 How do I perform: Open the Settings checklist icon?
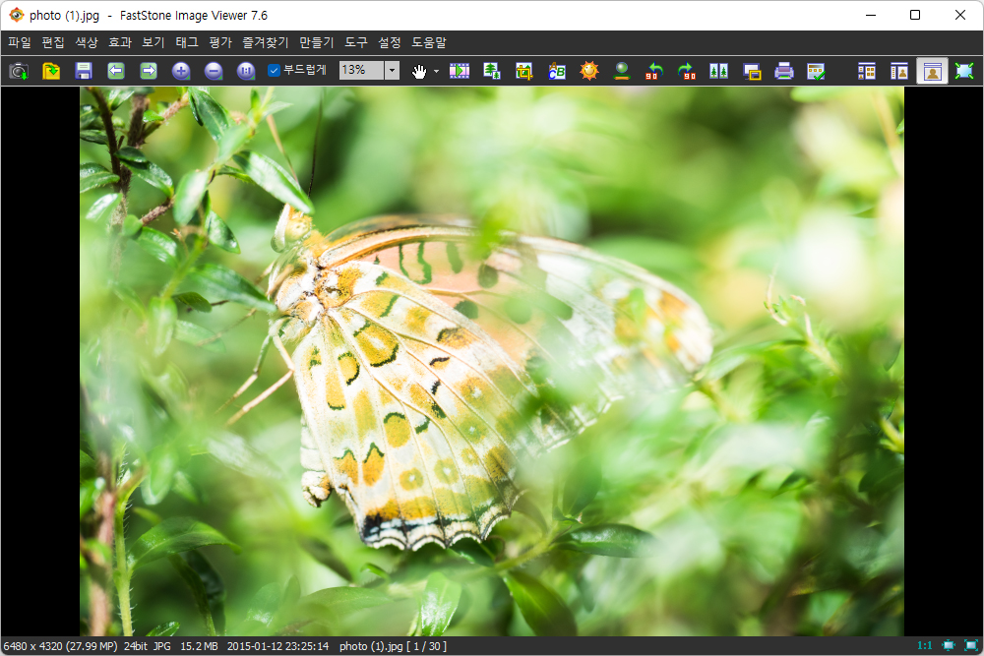[x=816, y=71]
